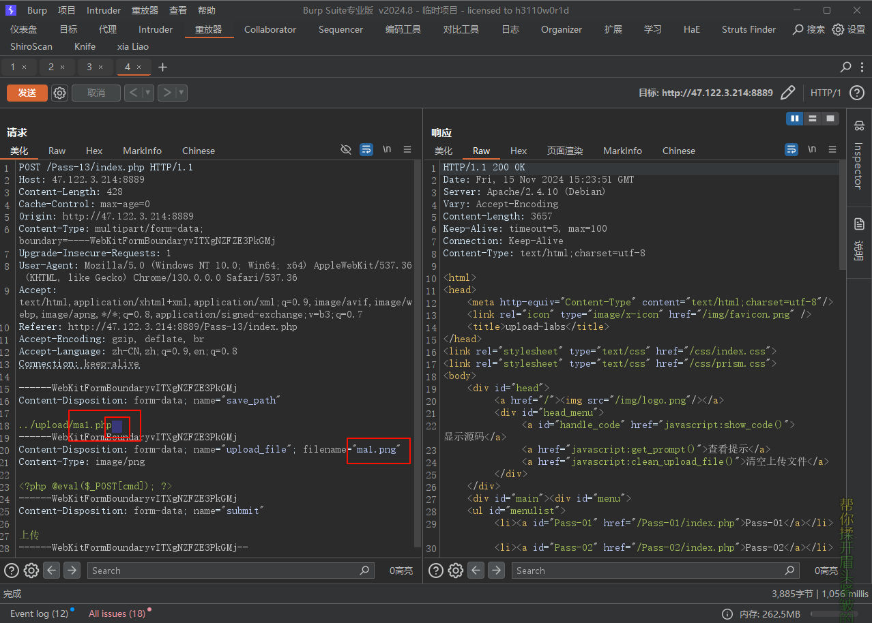Close Repeater tab 4
Screen dimensions: 872x623
click(139, 67)
